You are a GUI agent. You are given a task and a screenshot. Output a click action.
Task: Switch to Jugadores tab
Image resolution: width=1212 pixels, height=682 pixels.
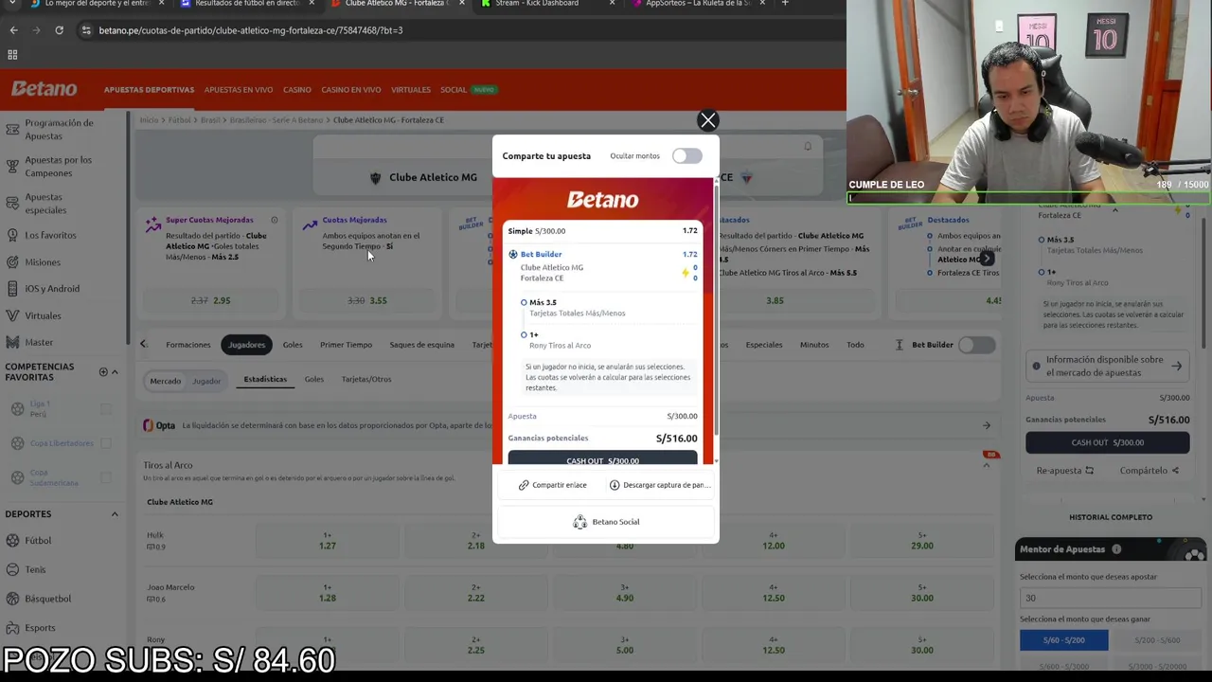tap(246, 345)
